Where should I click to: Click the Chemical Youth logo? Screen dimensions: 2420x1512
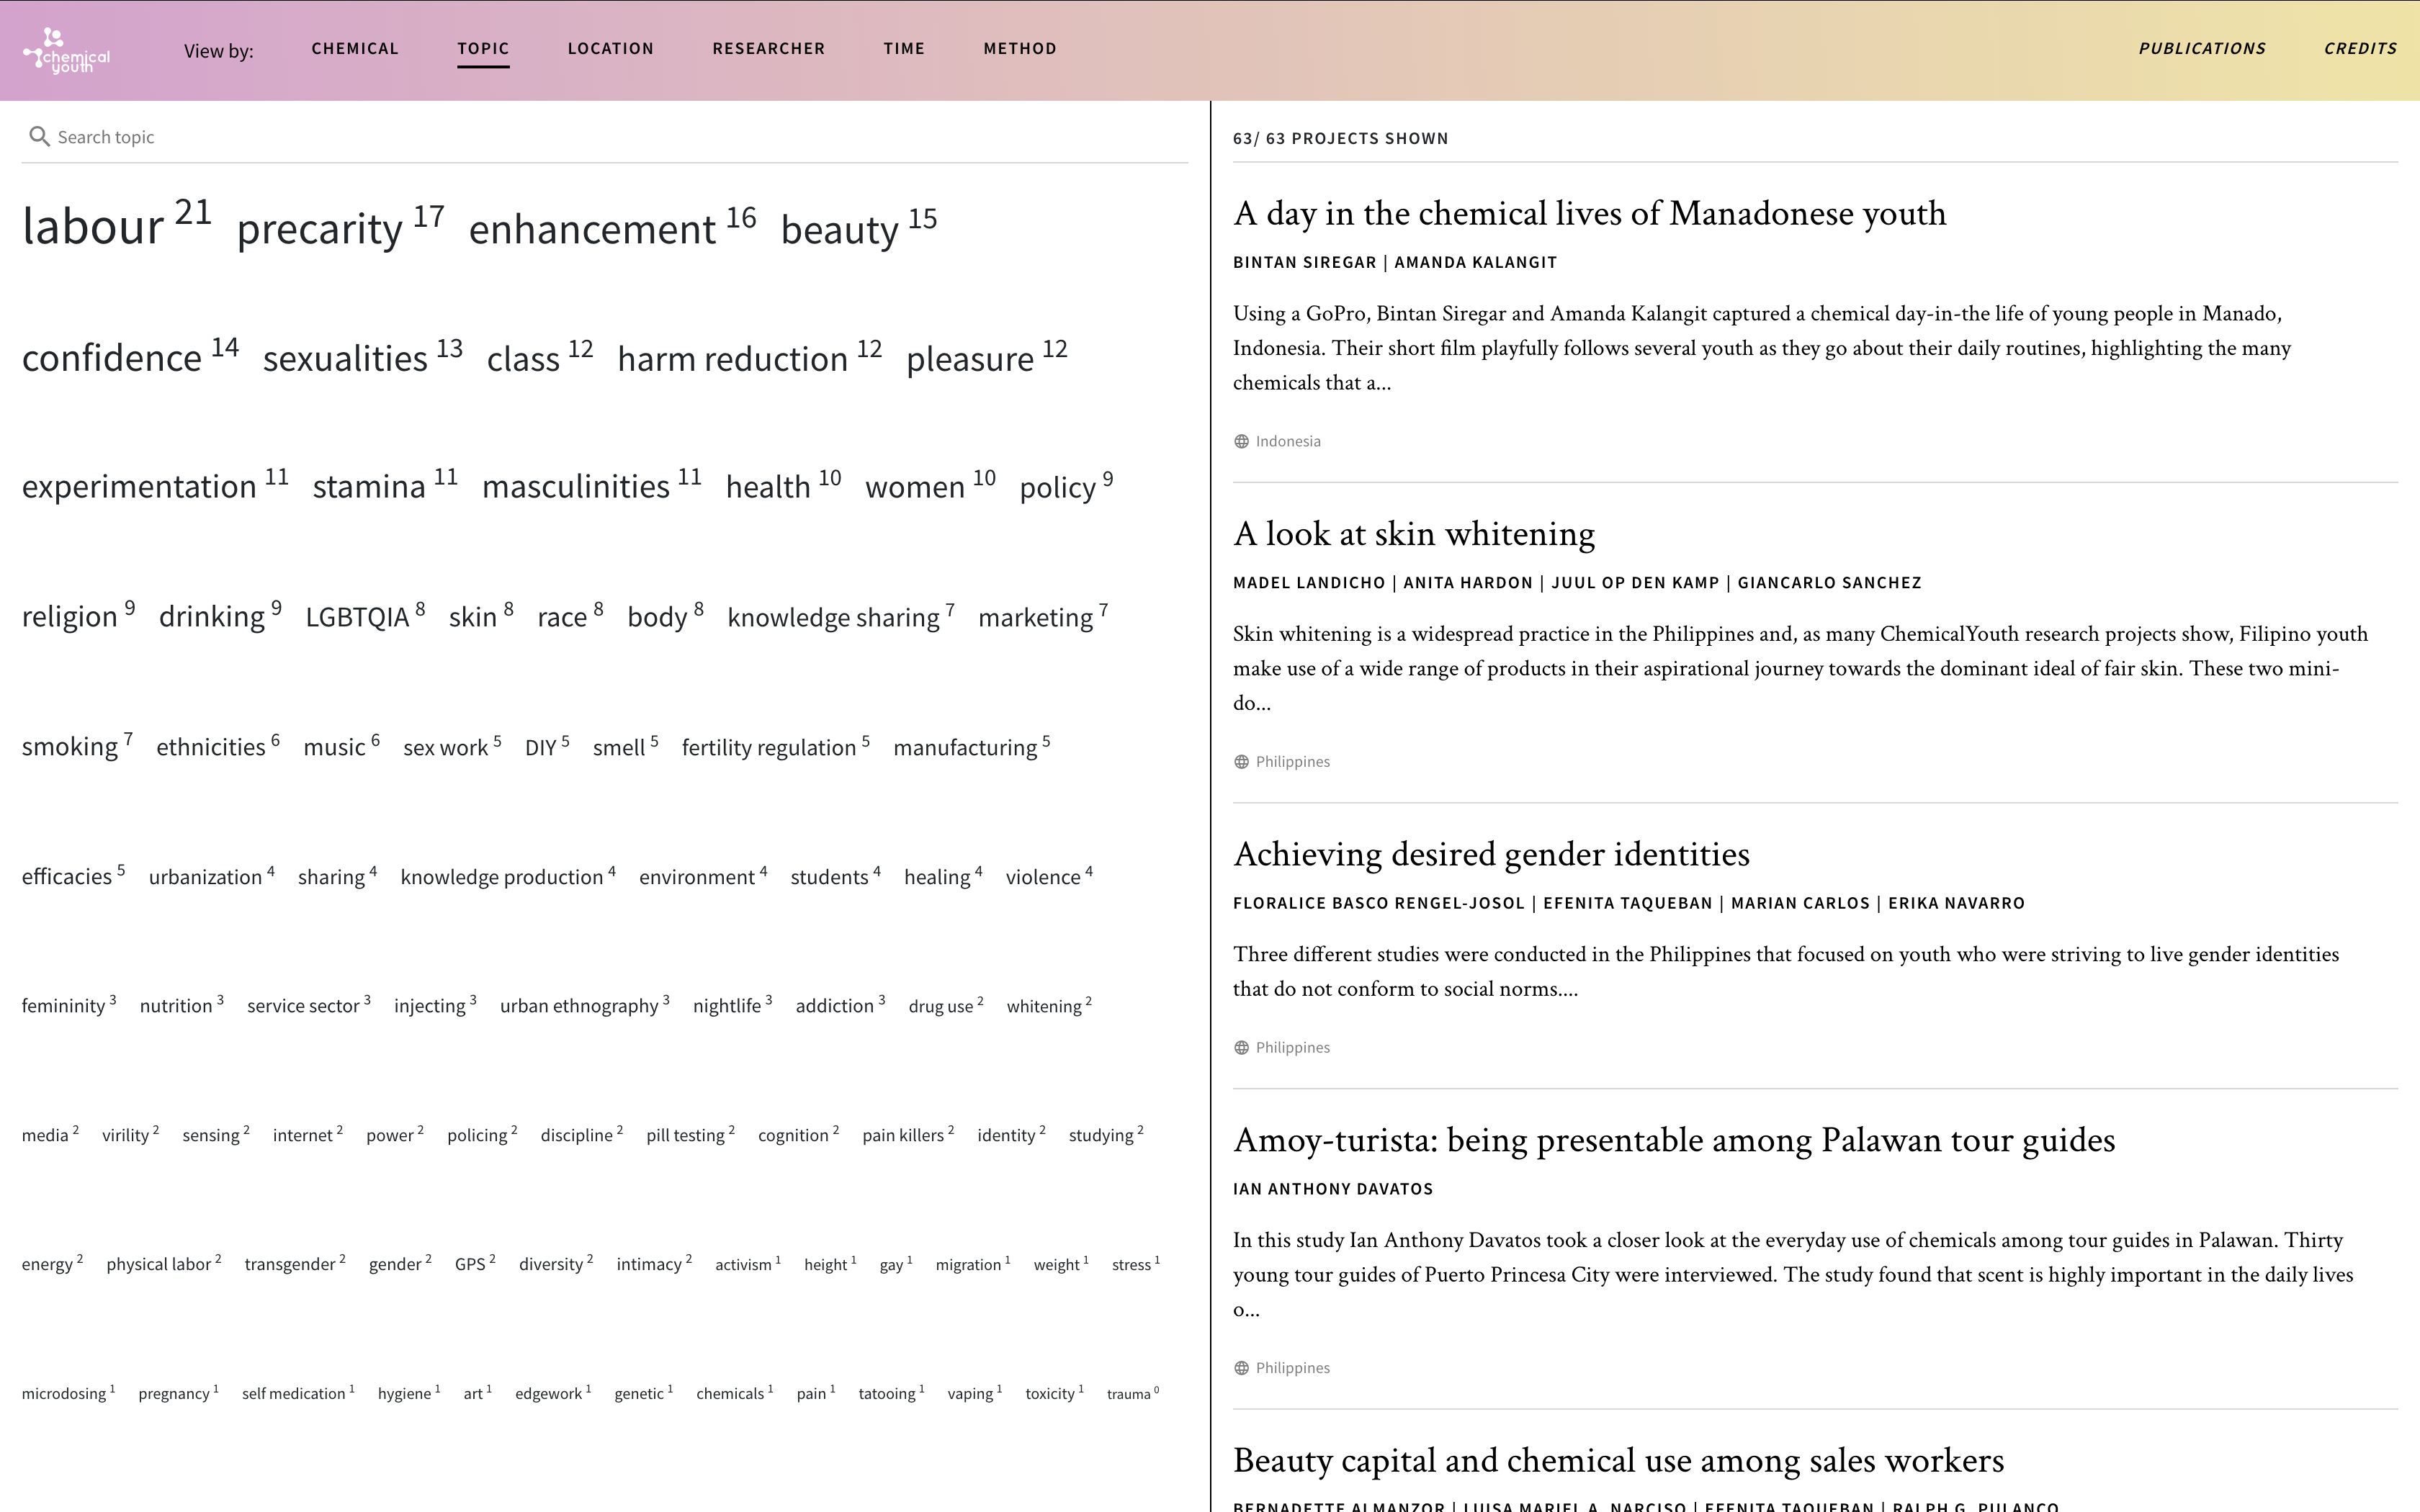[67, 50]
